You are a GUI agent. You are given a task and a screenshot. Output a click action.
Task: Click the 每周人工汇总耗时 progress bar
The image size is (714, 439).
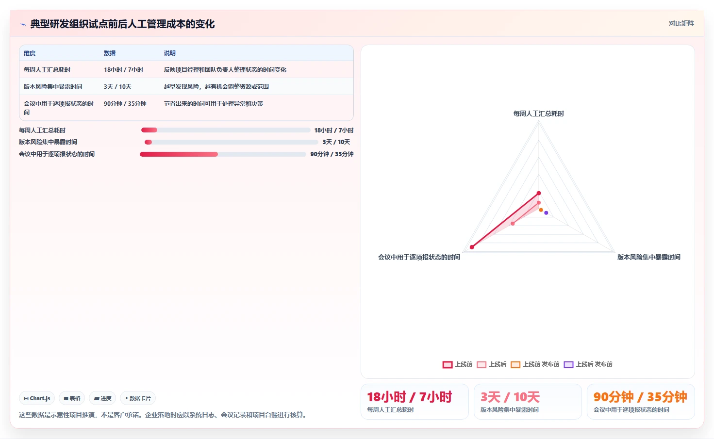pyautogui.click(x=226, y=130)
